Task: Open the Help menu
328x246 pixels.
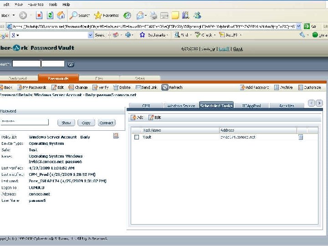Action: (66, 5)
